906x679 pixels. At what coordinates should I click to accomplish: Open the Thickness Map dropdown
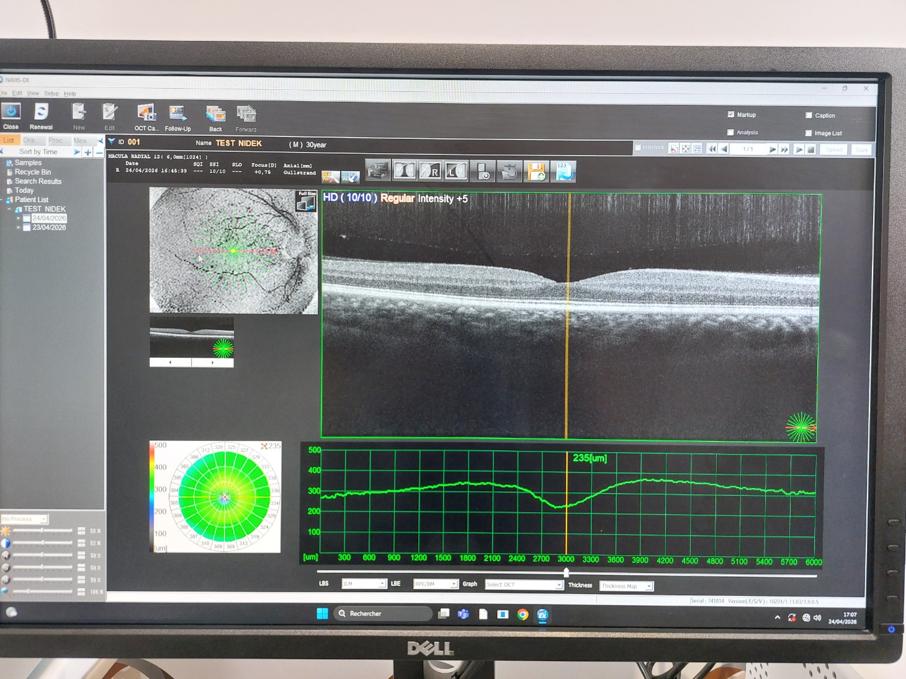648,586
